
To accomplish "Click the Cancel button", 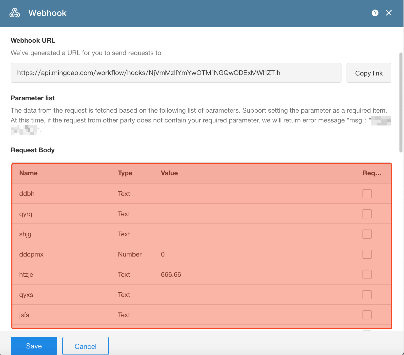I will click(x=86, y=346).
